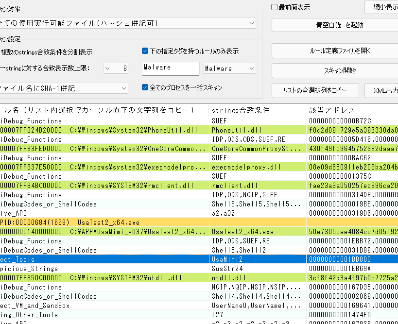Open the match display limit dropdown showing 8
Screen dimensions: 398x324
116,68
